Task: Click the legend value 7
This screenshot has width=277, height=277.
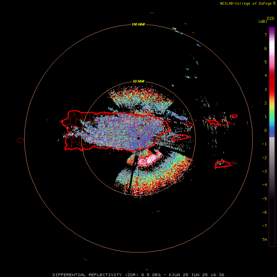Action: pos(266,34)
